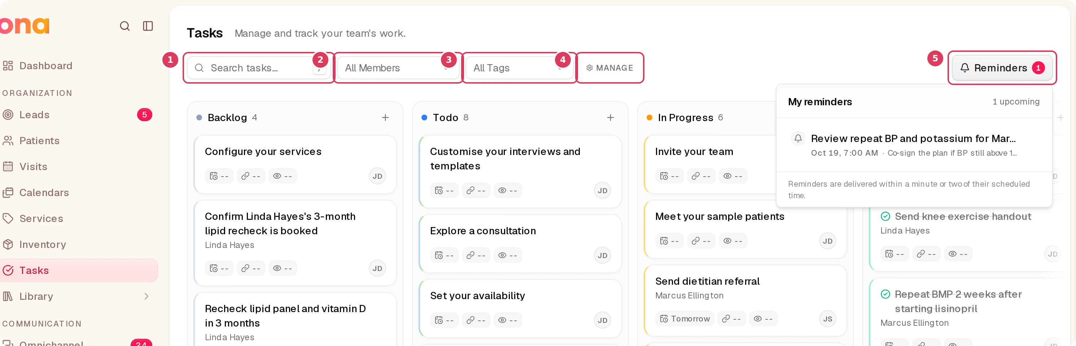Screen dimensions: 1076x346
Task: Open the All Members dropdown
Action: coord(398,68)
